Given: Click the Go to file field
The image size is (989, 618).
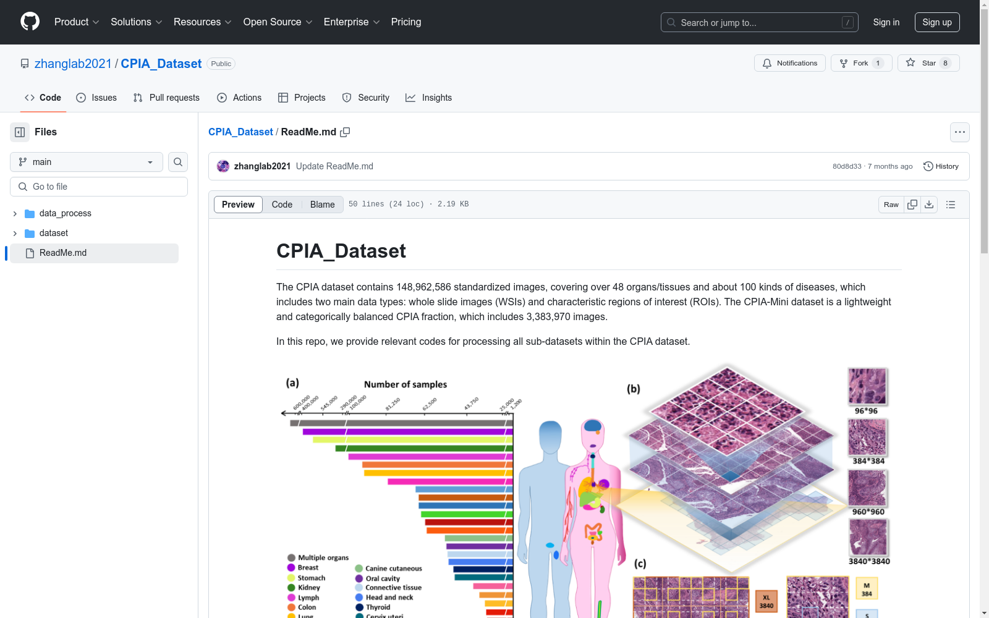Looking at the screenshot, I should pyautogui.click(x=98, y=186).
